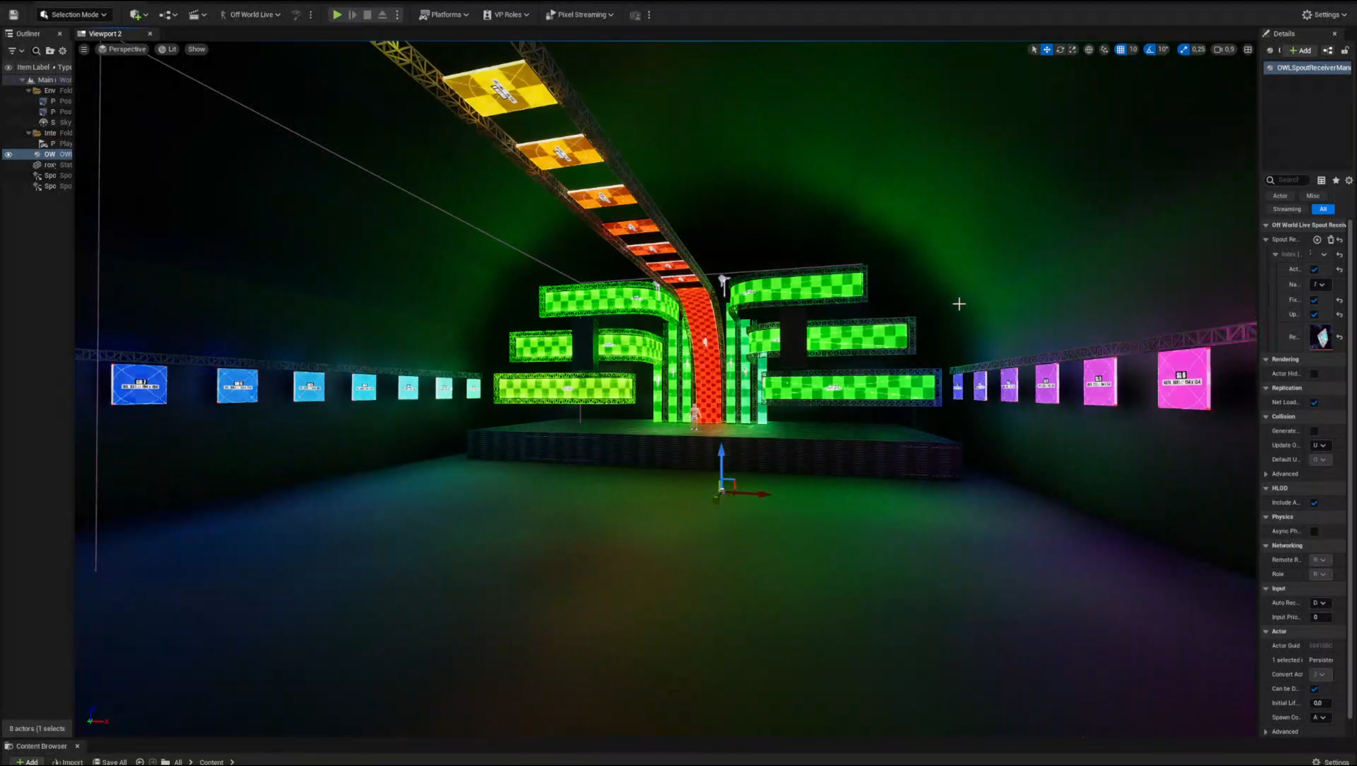Uncheck the Net Load checkbox under Replication

[x=1314, y=403]
